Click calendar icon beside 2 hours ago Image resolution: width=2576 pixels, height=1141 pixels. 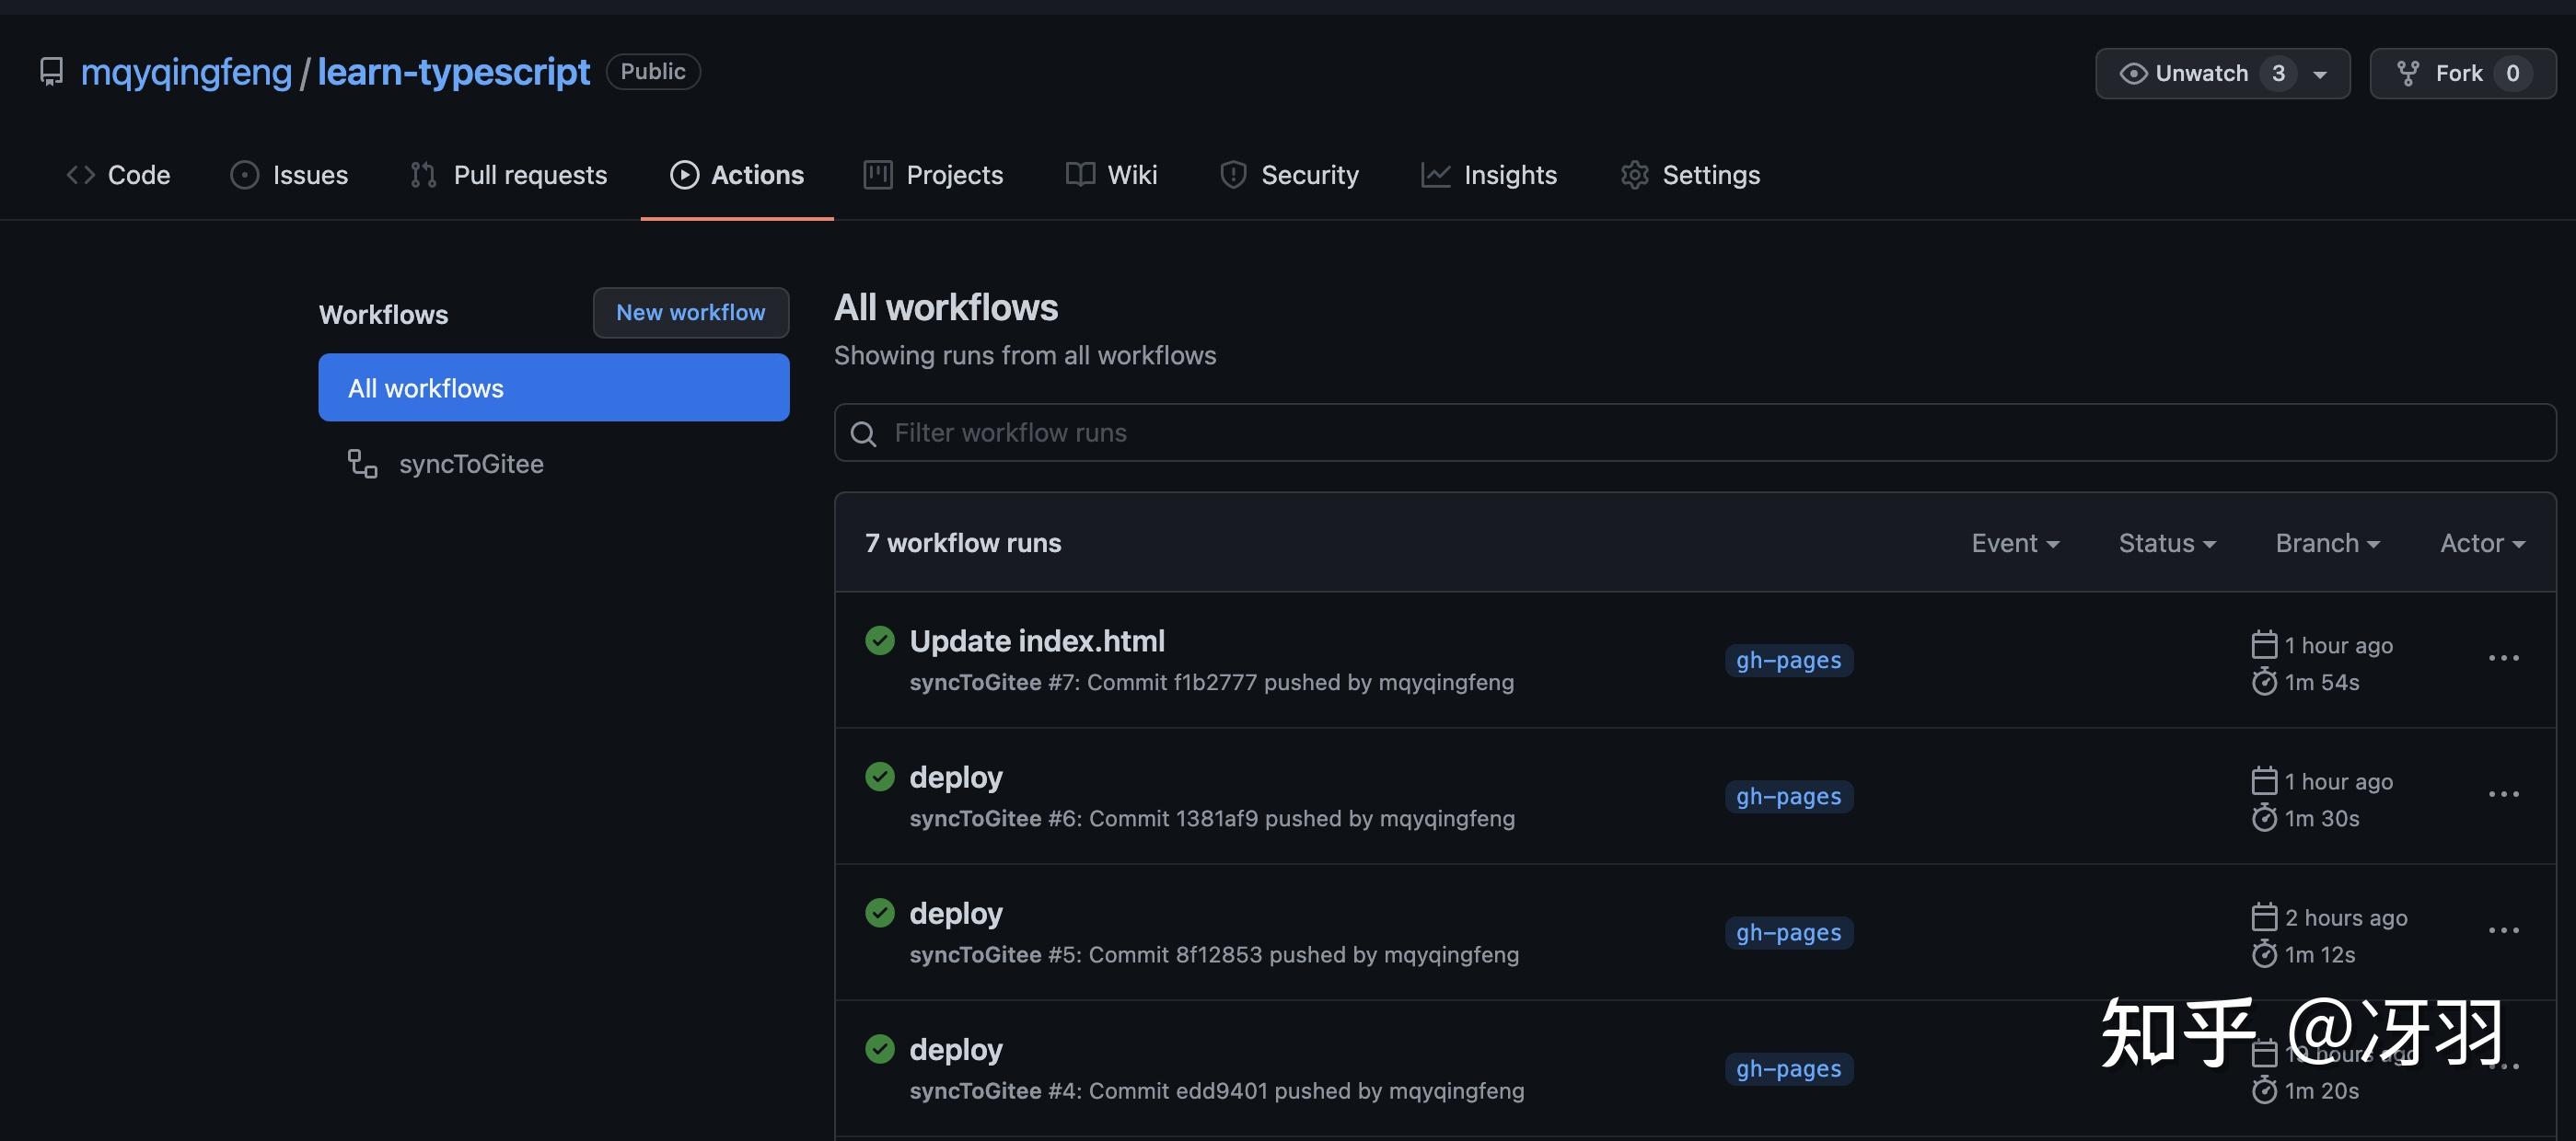point(2264,916)
